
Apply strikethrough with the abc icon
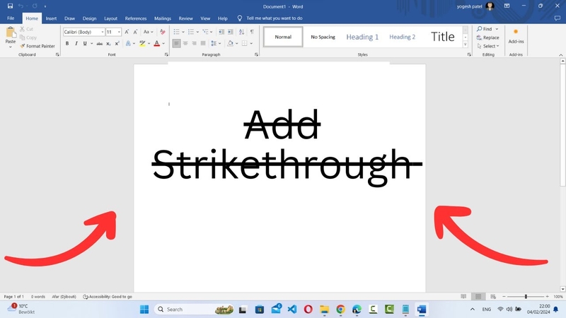pos(99,44)
